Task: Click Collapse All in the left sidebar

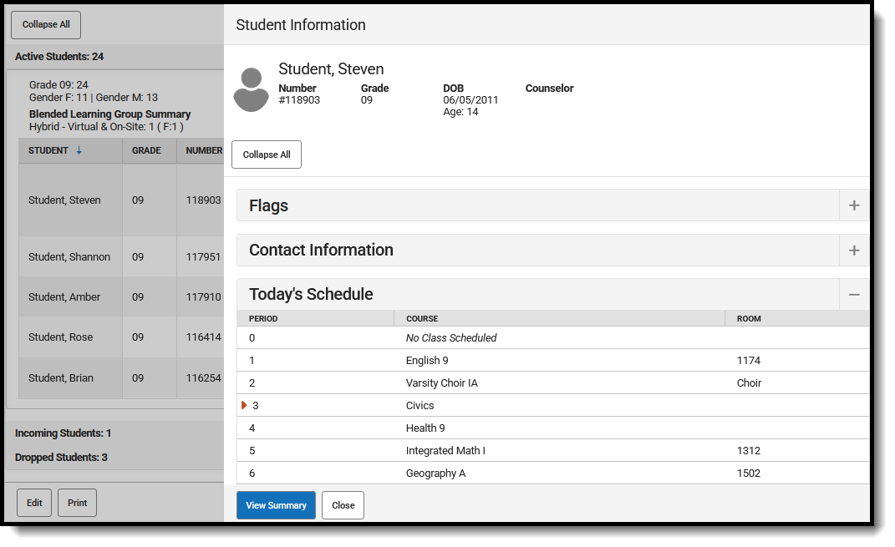Action: point(45,24)
